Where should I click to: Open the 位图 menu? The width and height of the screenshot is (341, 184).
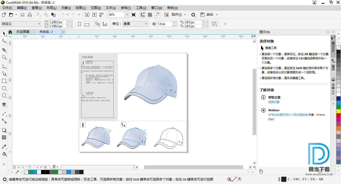click(96, 8)
